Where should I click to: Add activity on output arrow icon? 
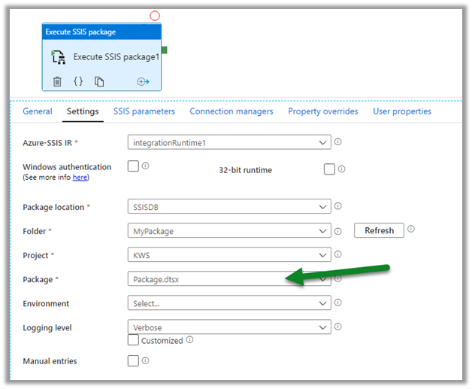tap(143, 81)
